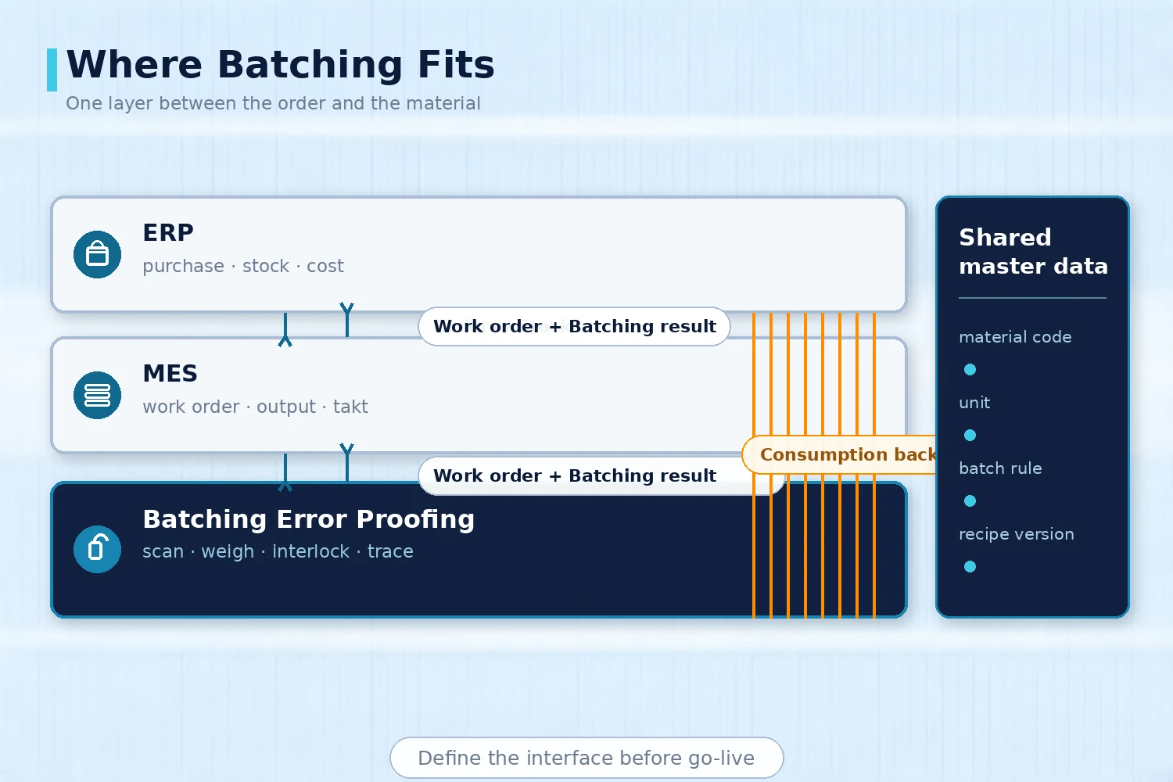Select the text "purchase · stock · cost"

click(x=243, y=266)
